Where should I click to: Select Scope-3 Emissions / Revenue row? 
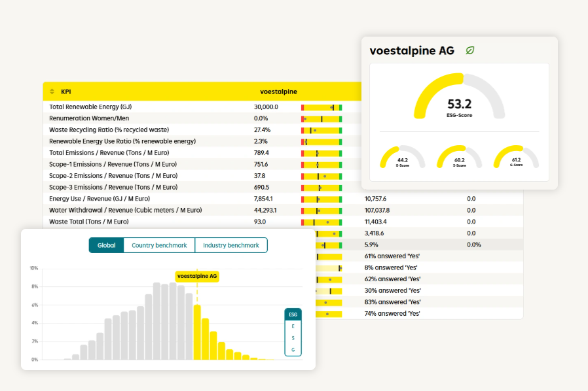pos(202,187)
